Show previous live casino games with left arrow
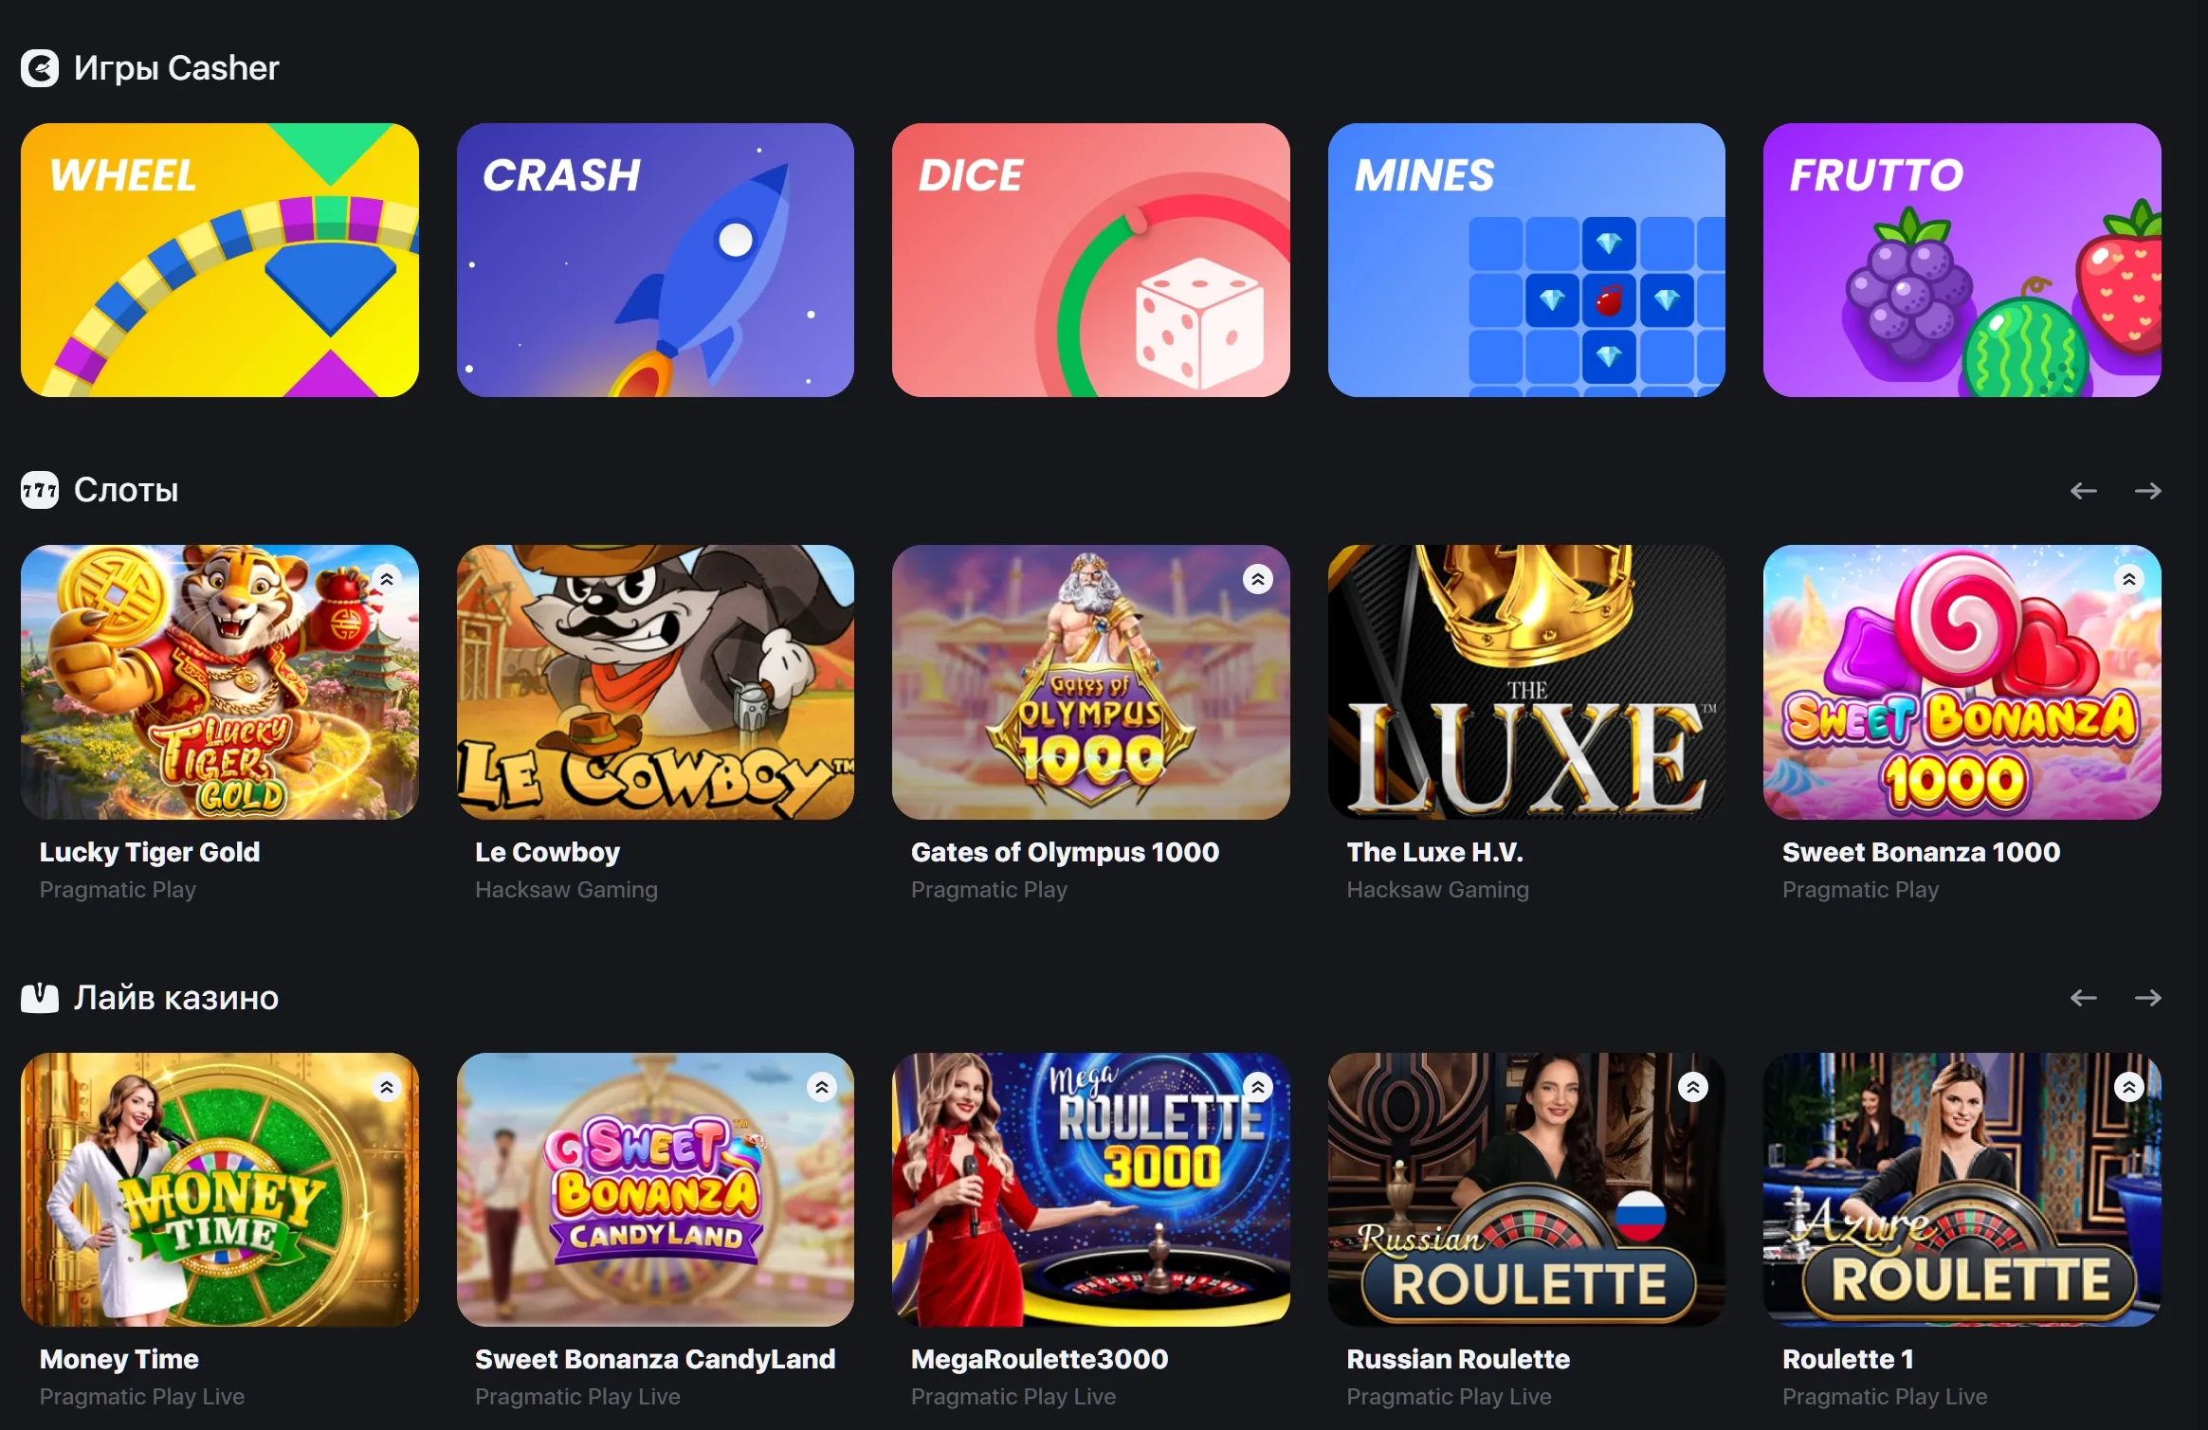The width and height of the screenshot is (2208, 1430). click(x=2083, y=997)
